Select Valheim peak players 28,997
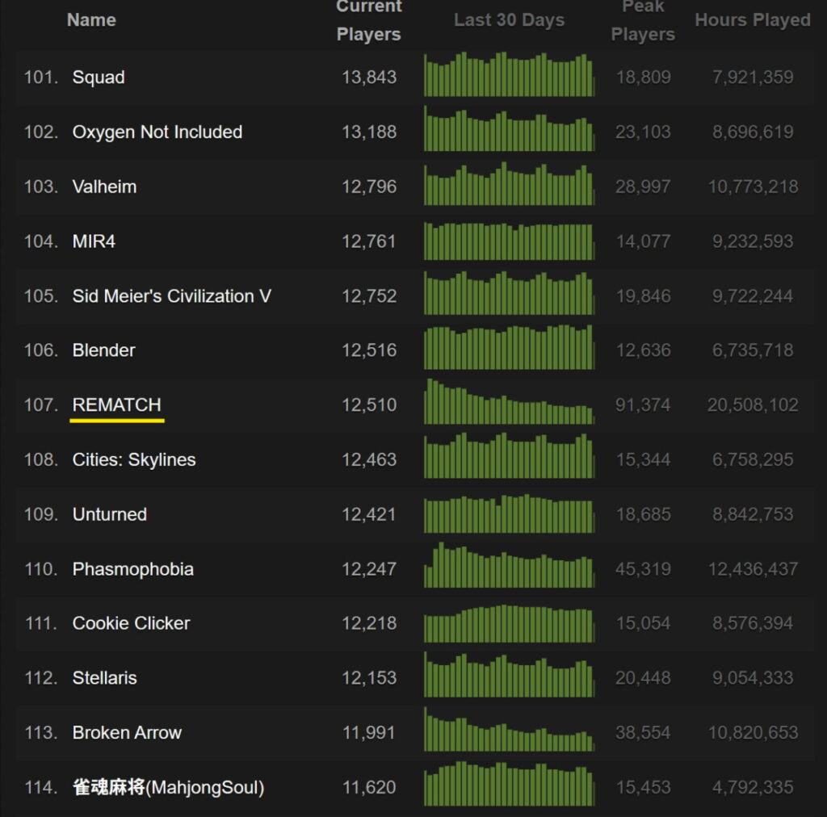The height and width of the screenshot is (817, 827). [x=643, y=186]
